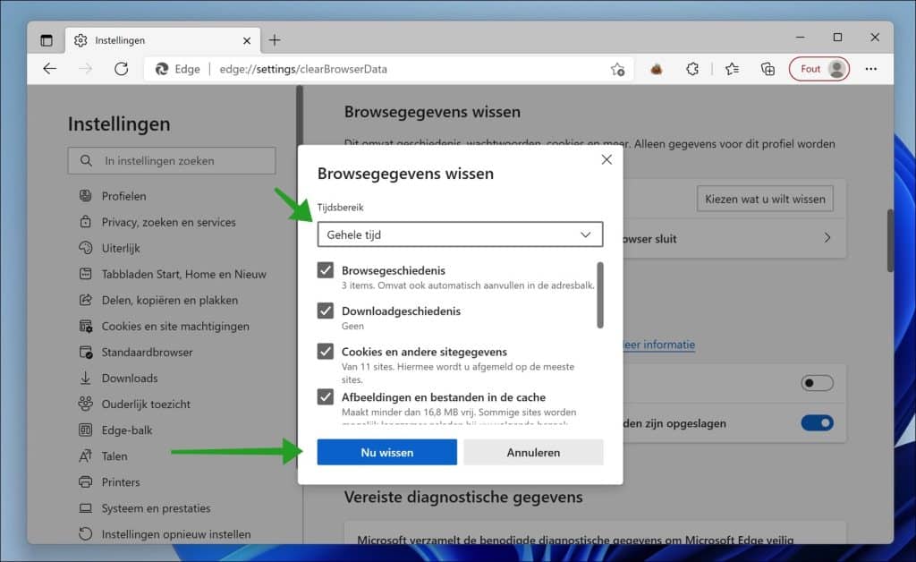Open the Tijdsbereik Gehele tijd dropdown
916x562 pixels.
tap(461, 234)
